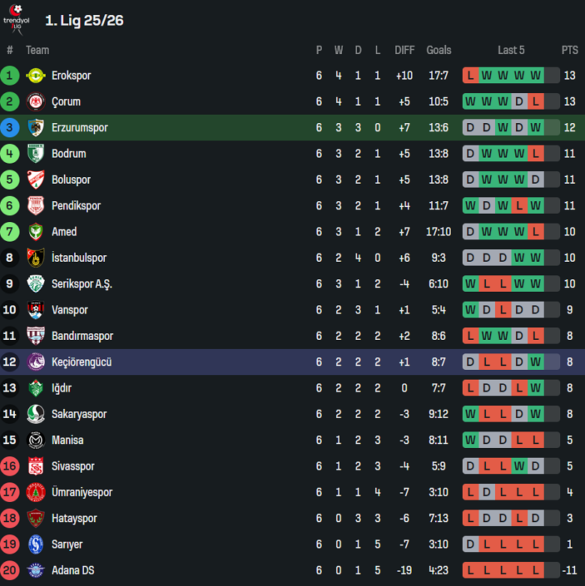Screen dimensions: 585x586
Task: Click Erokspor's first result, the red L
Action: coord(470,76)
